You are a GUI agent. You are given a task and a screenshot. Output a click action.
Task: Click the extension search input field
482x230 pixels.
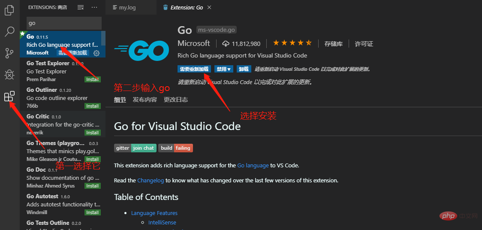coord(64,23)
